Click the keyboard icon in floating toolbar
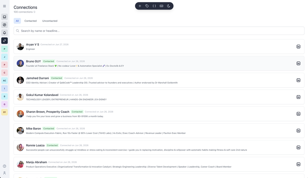Image resolution: width=308 pixels, height=178 pixels. click(x=161, y=6)
